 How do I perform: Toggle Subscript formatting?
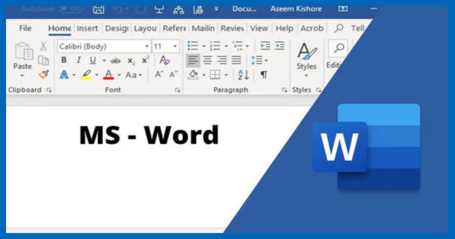click(131, 61)
